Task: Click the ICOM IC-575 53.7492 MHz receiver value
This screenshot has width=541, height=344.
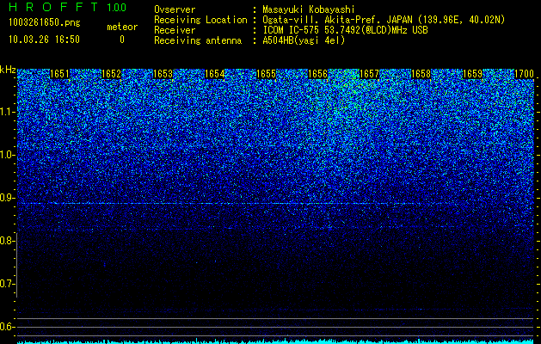Action: (345, 30)
